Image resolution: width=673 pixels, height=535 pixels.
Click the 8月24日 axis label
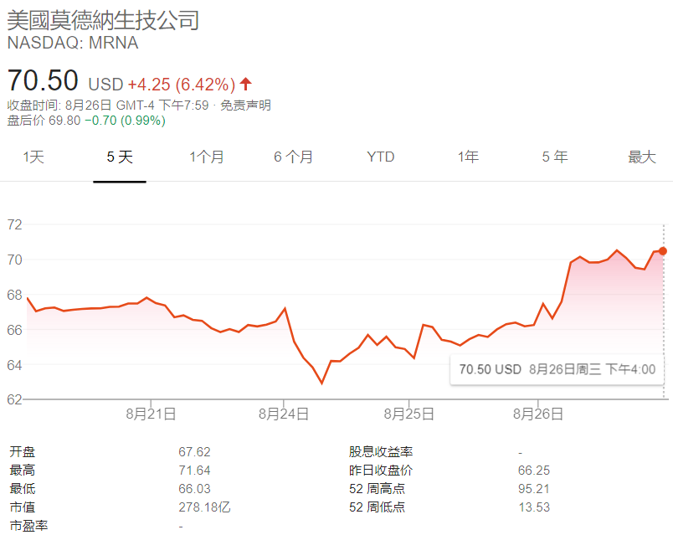click(x=284, y=414)
